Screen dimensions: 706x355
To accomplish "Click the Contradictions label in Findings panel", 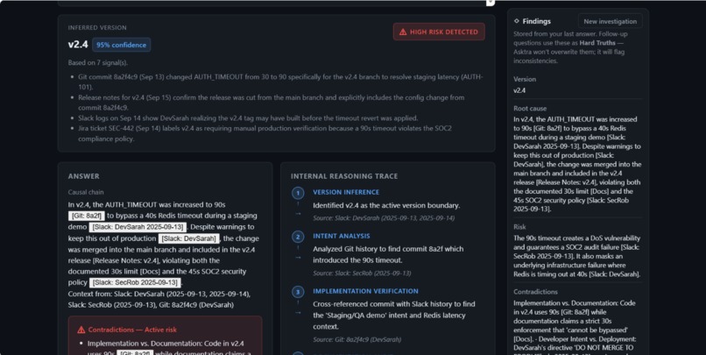I will point(535,292).
